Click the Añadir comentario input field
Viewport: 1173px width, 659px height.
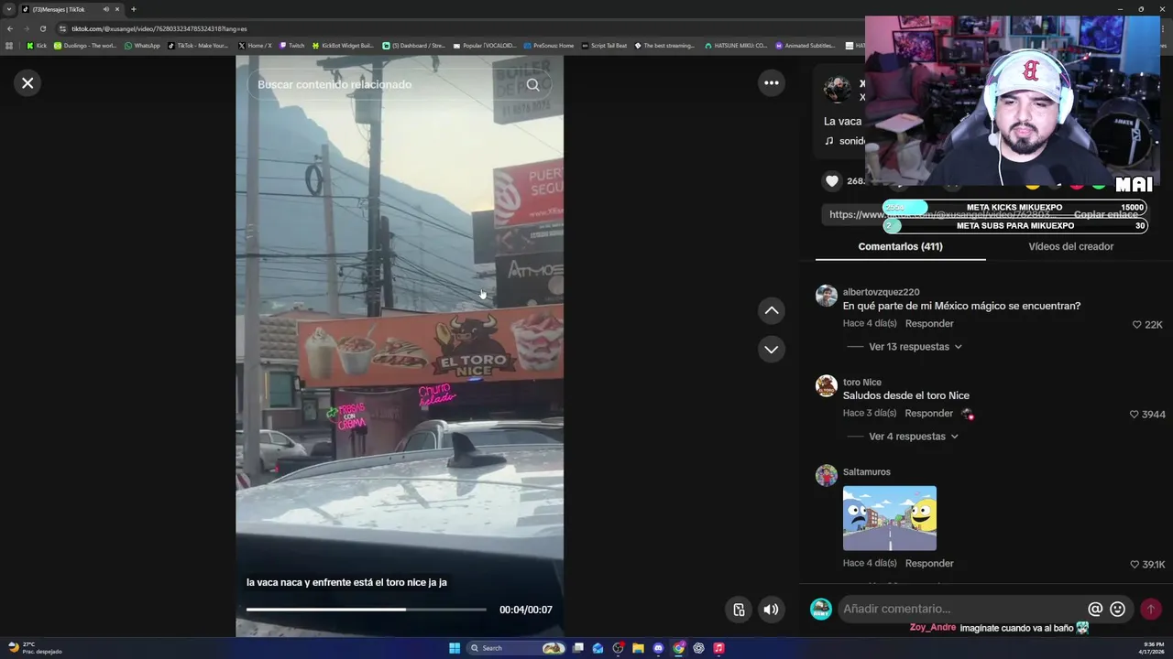[x=962, y=609]
